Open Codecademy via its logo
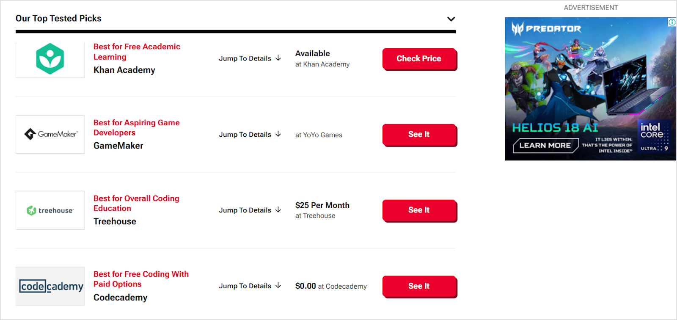 [x=50, y=286]
